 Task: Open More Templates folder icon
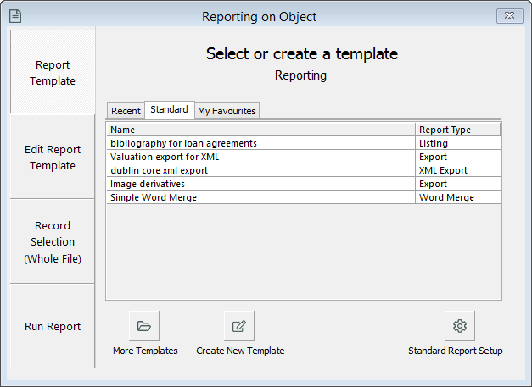(x=144, y=326)
